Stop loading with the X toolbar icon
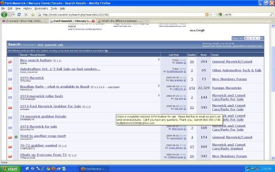 tap(26, 15)
